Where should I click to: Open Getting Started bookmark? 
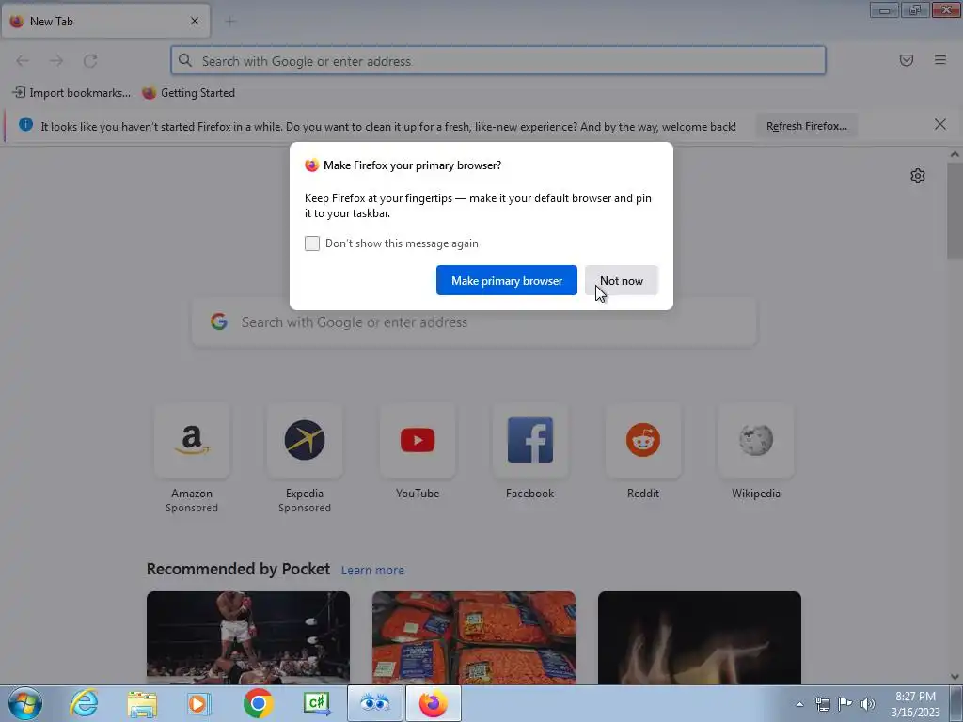tap(188, 93)
